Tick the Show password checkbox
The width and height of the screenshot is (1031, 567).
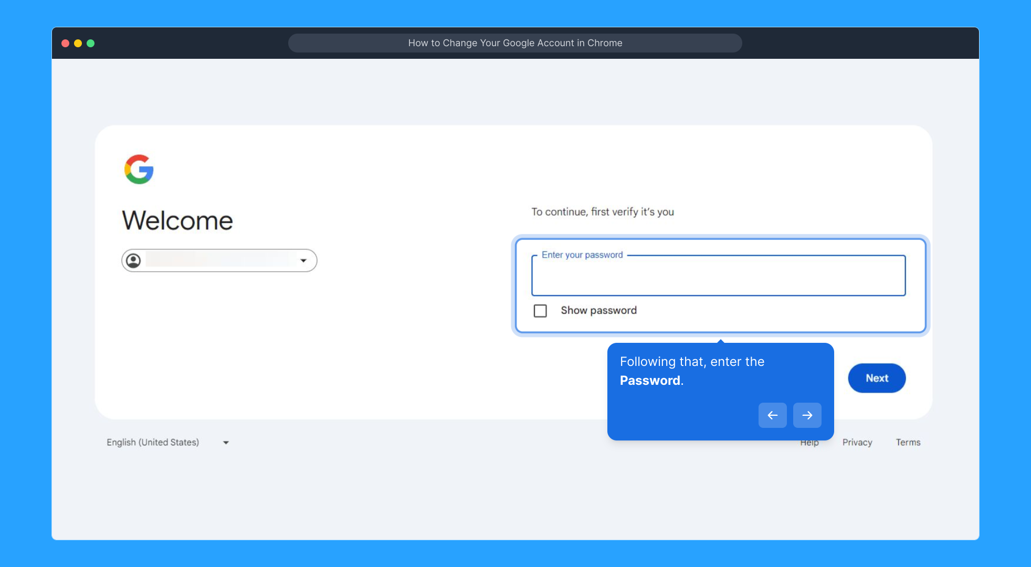[x=540, y=311]
